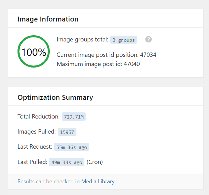Screen dimensions: 209x195
Task: Click the 'Last Pulled:' label
Action: tap(33, 162)
